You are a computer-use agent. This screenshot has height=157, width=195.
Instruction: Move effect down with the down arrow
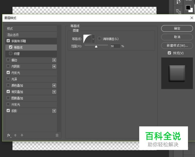(x=22, y=135)
